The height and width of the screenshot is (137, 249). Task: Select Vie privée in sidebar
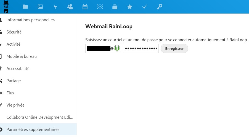(x=15, y=105)
